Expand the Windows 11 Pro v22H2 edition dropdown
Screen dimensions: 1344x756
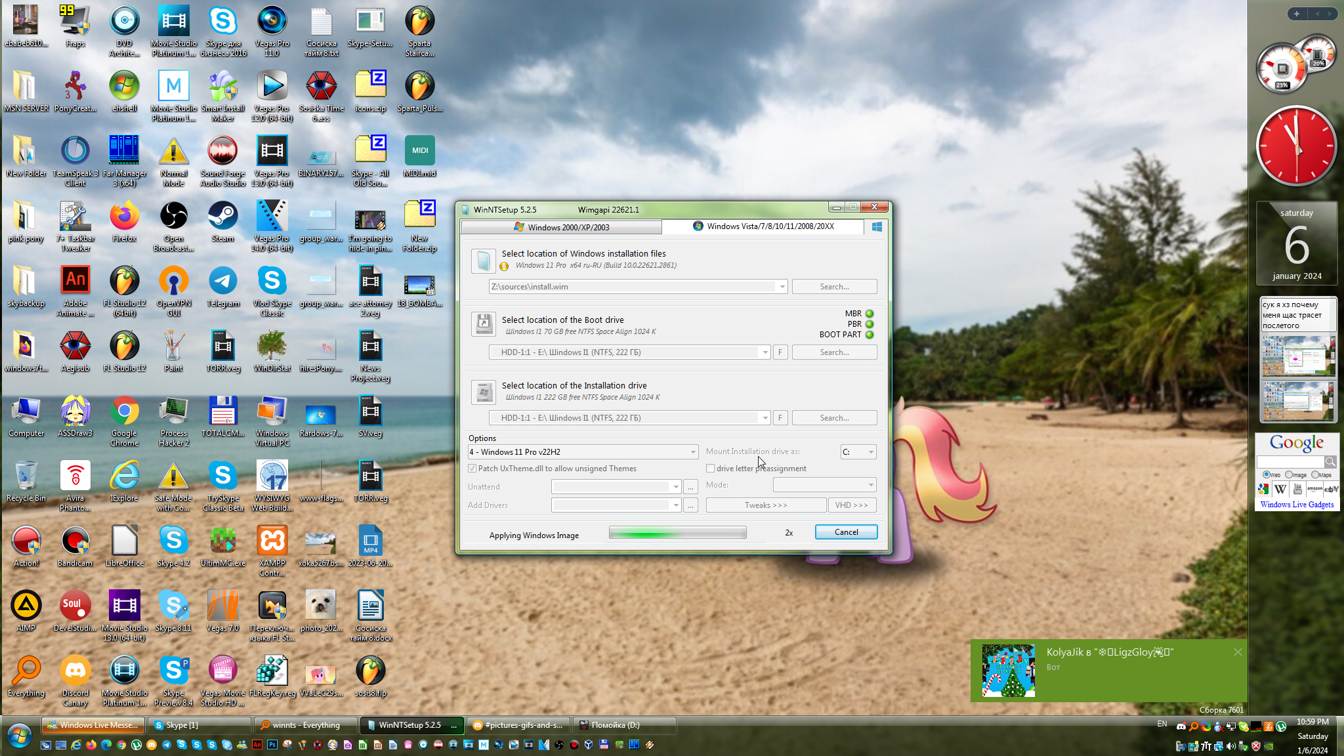693,452
